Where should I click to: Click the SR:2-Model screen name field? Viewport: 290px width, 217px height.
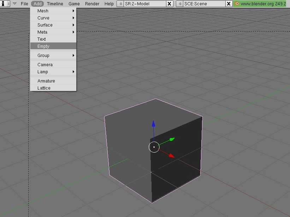pos(145,4)
